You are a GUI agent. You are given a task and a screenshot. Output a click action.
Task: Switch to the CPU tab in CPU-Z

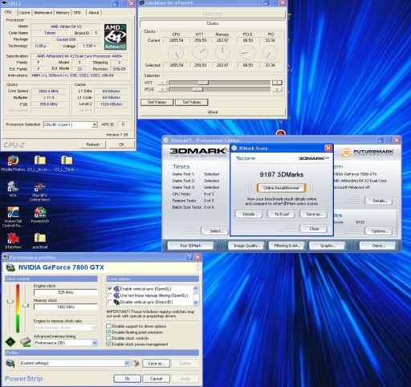pos(8,12)
